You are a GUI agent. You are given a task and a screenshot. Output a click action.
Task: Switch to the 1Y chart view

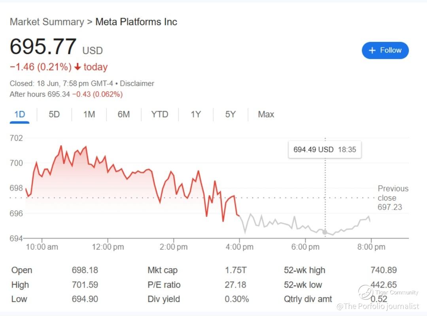[x=196, y=114]
